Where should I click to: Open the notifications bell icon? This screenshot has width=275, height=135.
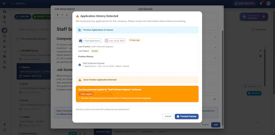pyautogui.click(x=261, y=3)
